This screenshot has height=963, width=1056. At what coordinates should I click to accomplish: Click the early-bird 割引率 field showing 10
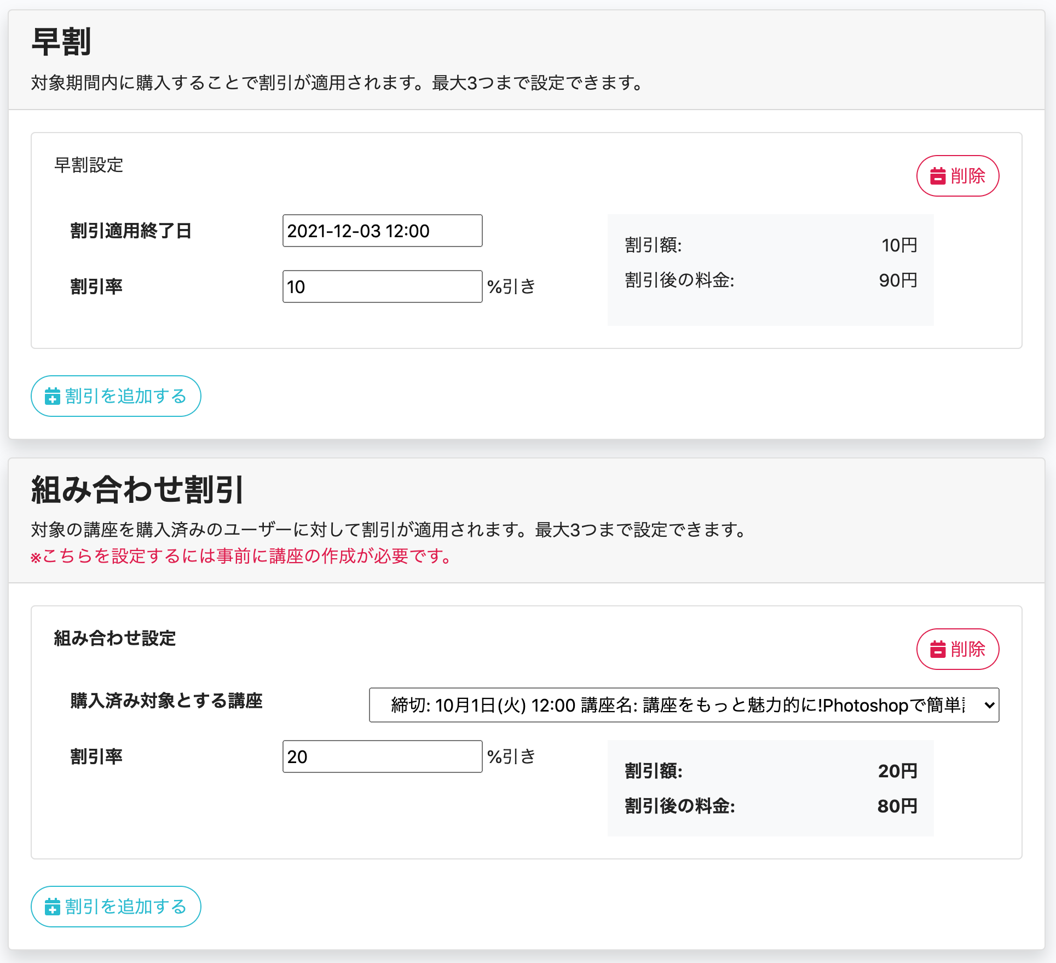(x=382, y=286)
